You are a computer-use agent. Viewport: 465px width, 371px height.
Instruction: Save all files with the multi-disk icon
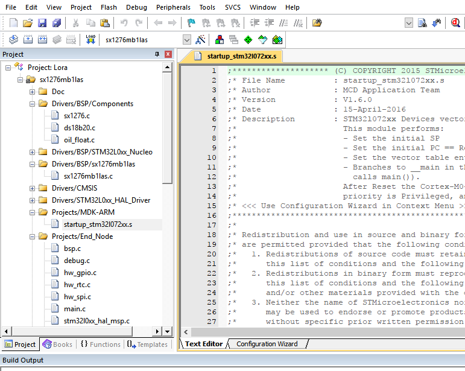(x=56, y=23)
